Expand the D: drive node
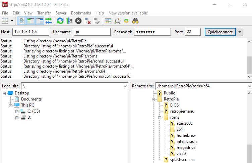Image resolution: width=252 pixels, height=163 pixels. pos(17,118)
